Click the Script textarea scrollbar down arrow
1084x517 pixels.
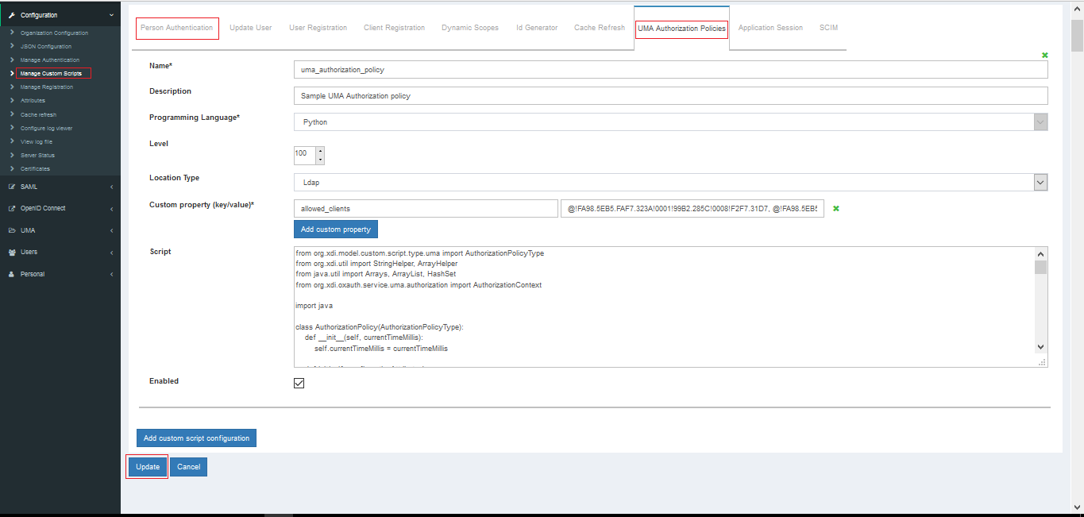click(1040, 347)
